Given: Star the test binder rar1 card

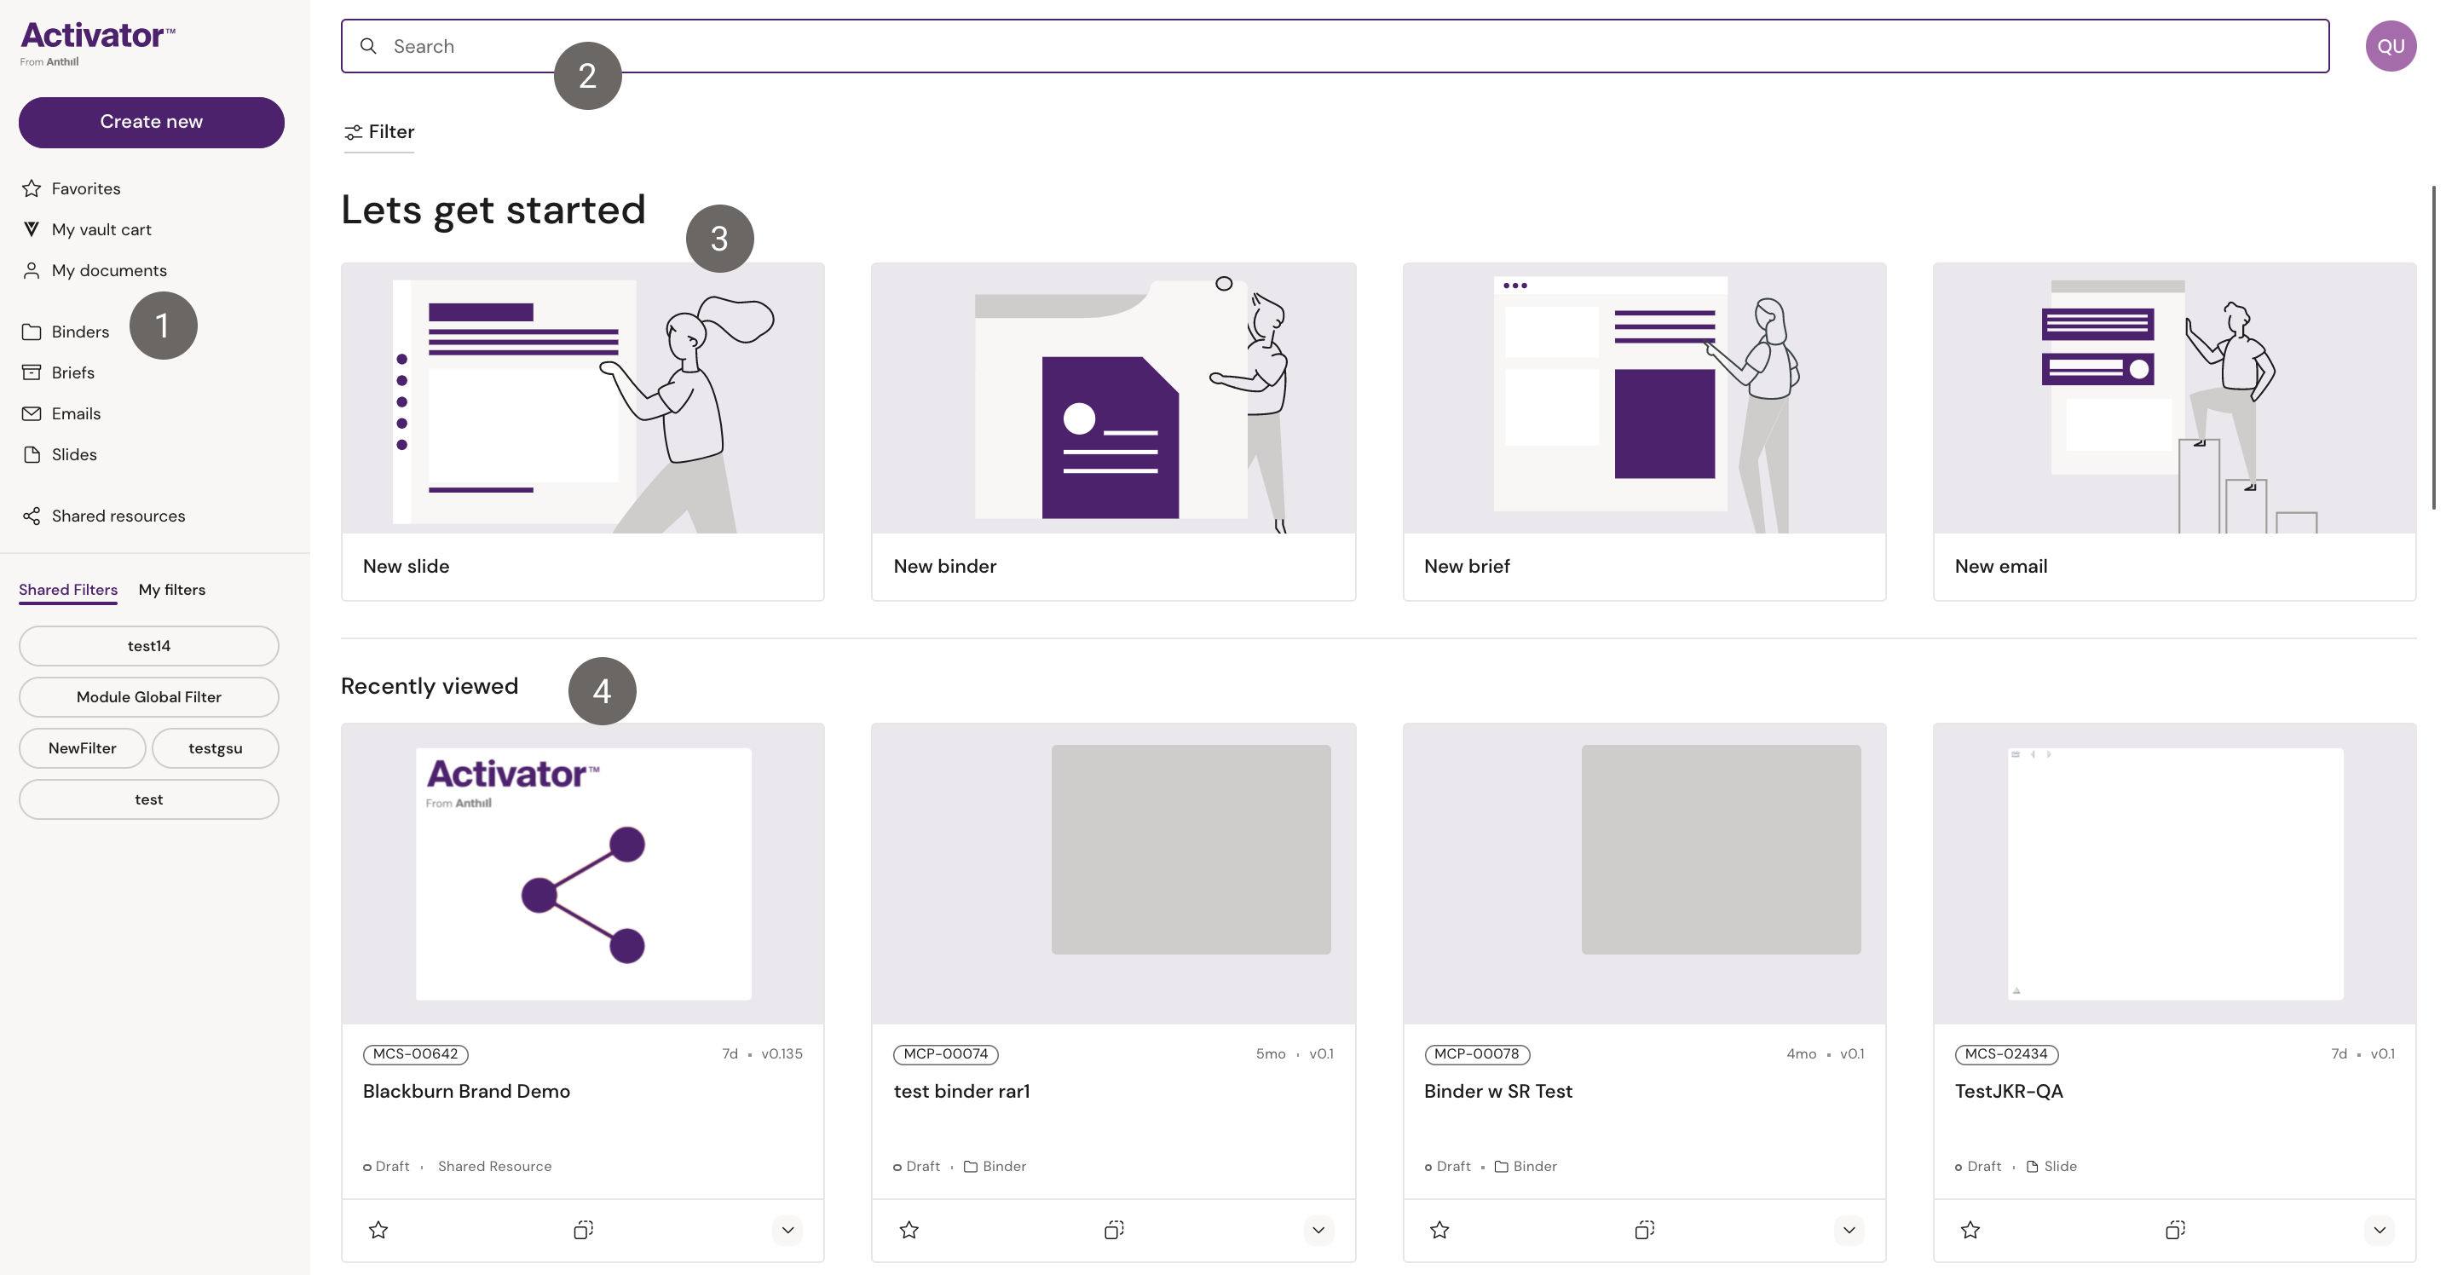Looking at the screenshot, I should [x=909, y=1231].
